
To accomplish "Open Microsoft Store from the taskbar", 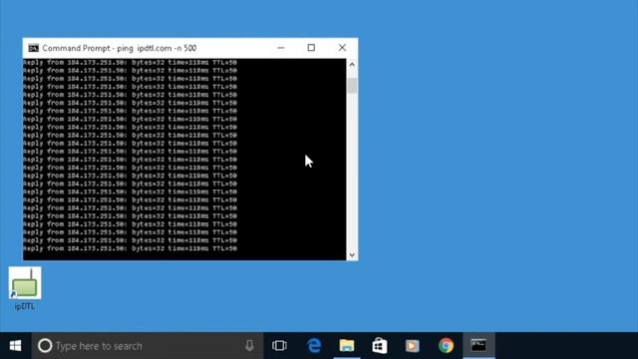I will click(379, 346).
